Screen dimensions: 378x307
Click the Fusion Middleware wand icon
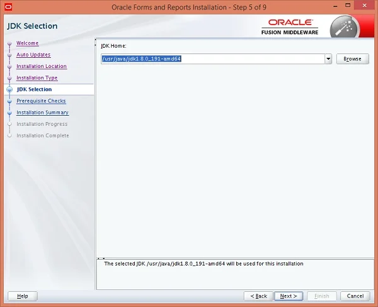(345, 27)
